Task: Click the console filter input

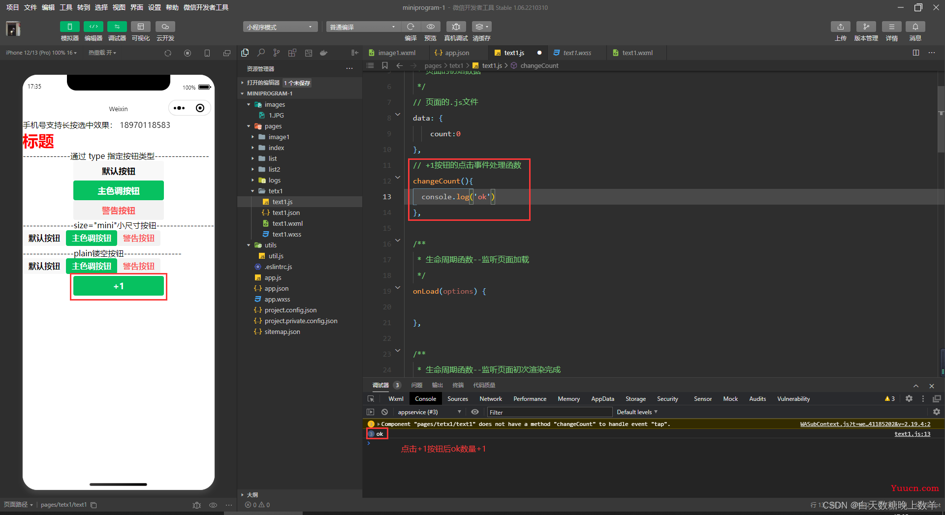Action: [x=549, y=412]
